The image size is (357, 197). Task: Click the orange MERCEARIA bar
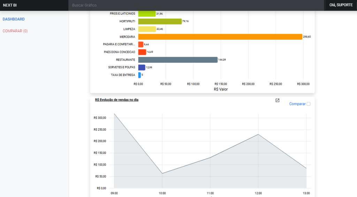click(x=220, y=37)
